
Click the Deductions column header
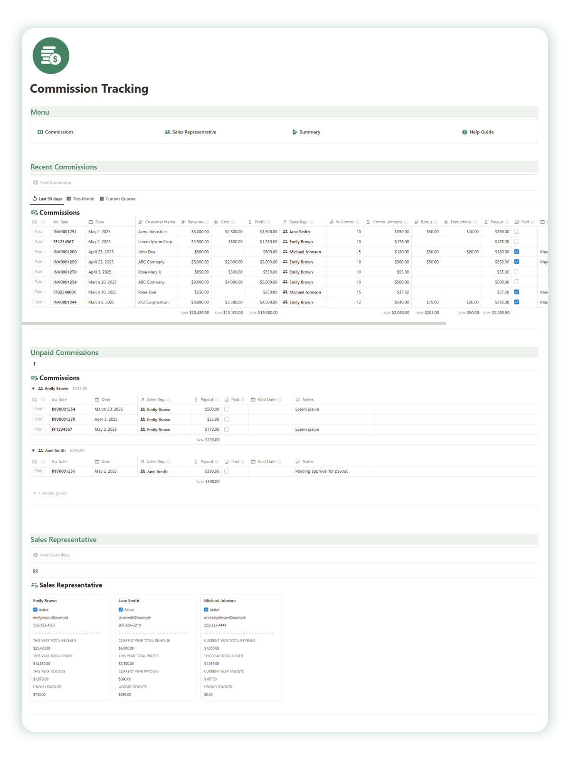(x=460, y=222)
